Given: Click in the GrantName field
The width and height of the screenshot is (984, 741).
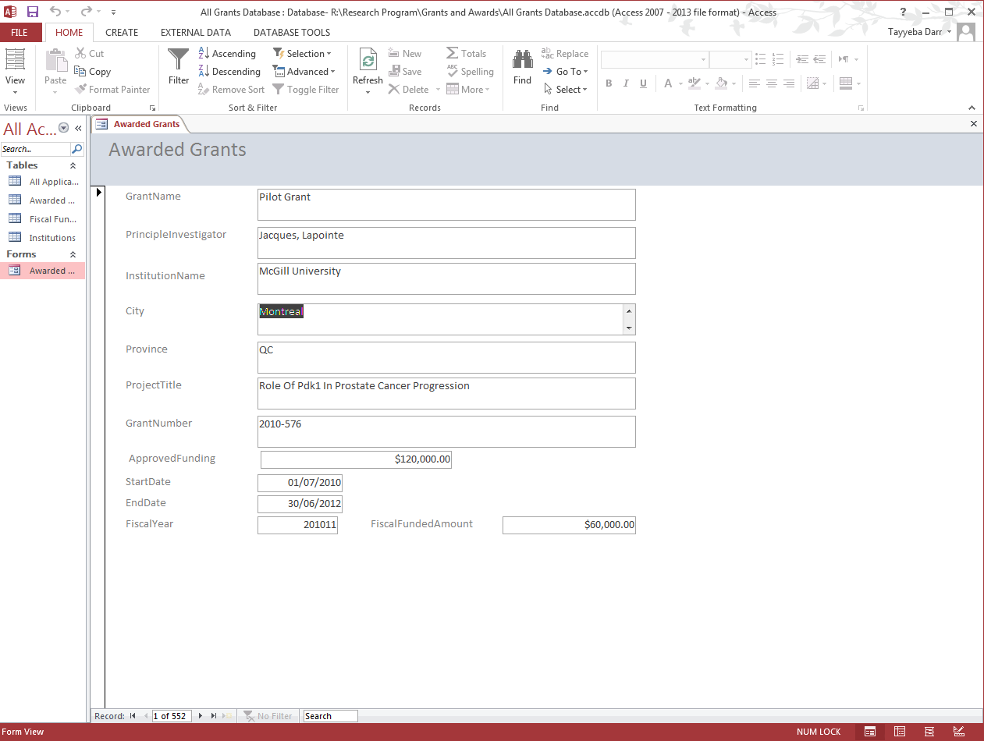Looking at the screenshot, I should 446,204.
